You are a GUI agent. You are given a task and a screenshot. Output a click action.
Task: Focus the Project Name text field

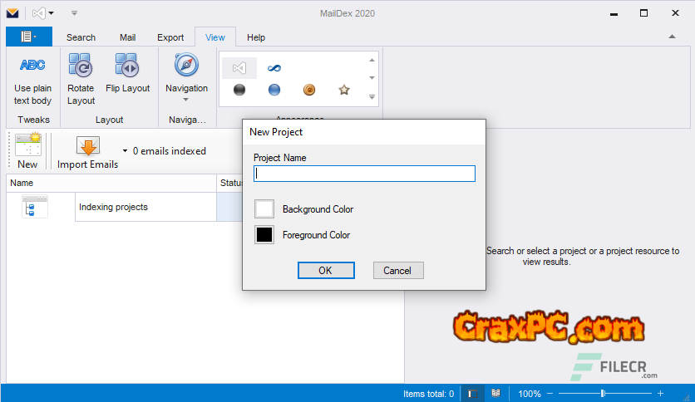(x=364, y=174)
